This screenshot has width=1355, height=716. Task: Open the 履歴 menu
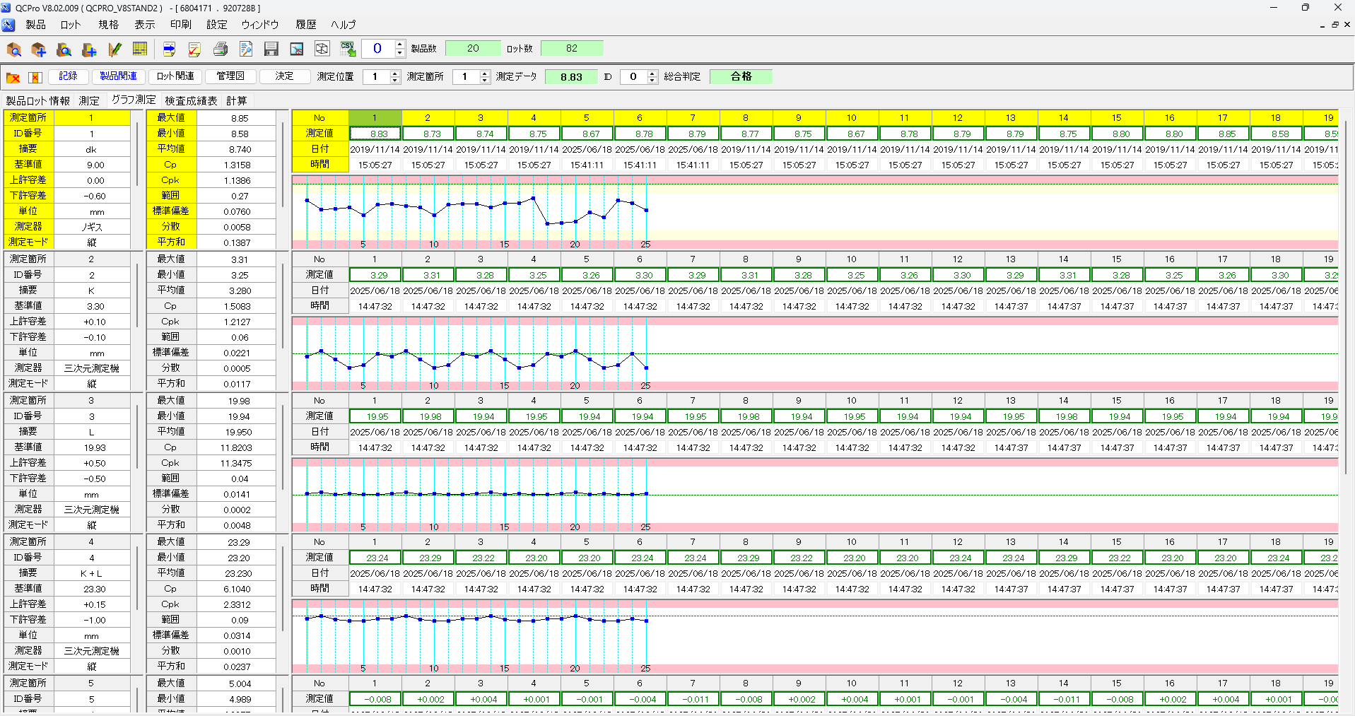point(305,25)
